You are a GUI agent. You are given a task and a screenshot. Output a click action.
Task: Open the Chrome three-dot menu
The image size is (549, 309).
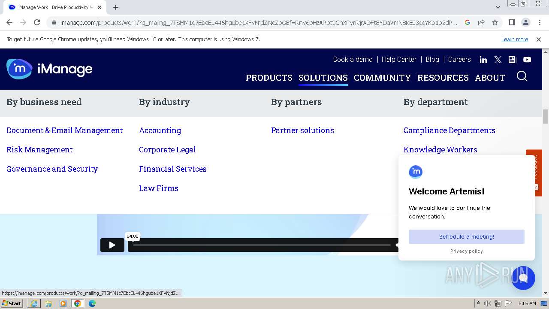tap(539, 22)
